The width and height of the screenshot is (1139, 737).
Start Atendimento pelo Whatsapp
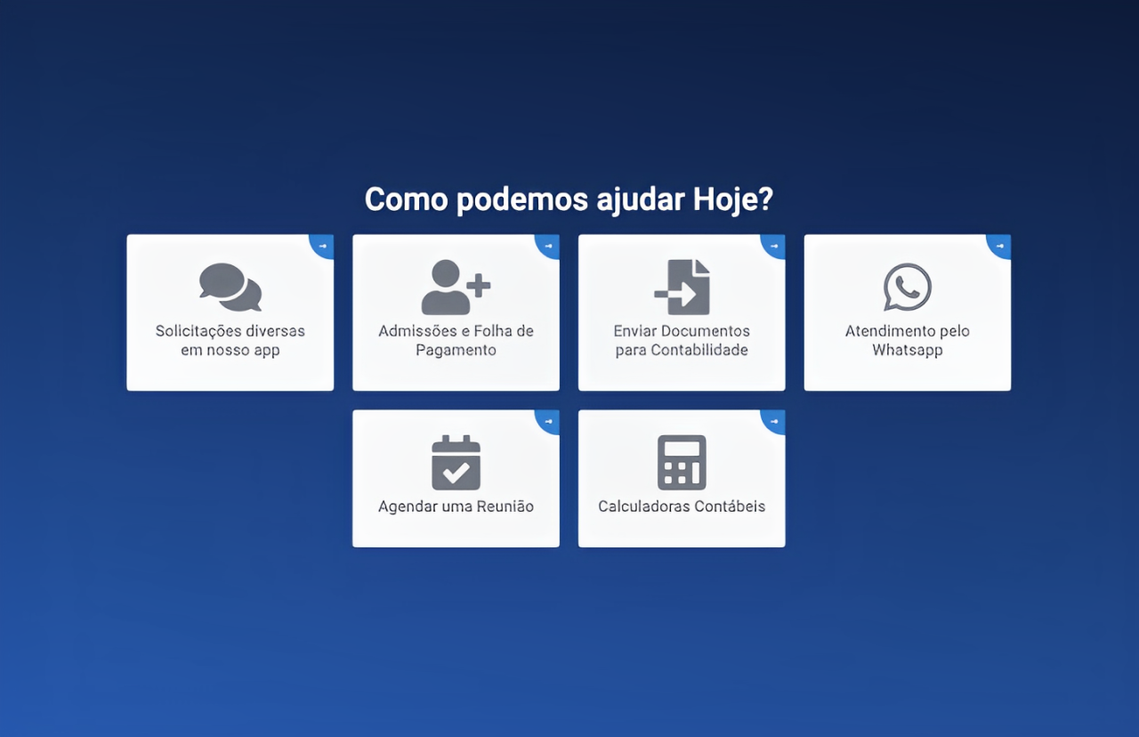pyautogui.click(x=907, y=312)
